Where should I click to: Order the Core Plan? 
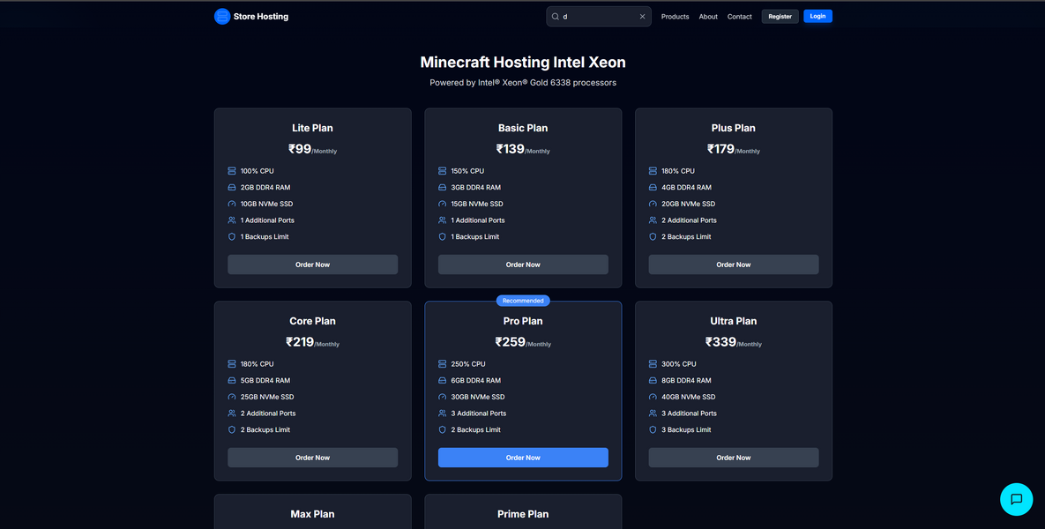click(x=312, y=458)
